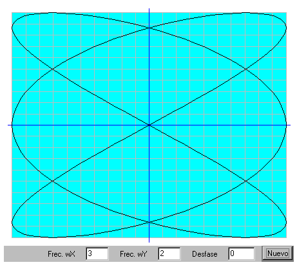Viewport: 297px width, 267px height.
Task: Click curve crossing on upper vertical axis
Action: click(149, 28)
